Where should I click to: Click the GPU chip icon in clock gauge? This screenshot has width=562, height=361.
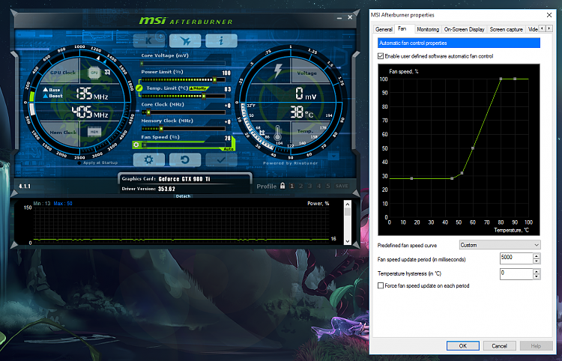pos(94,73)
